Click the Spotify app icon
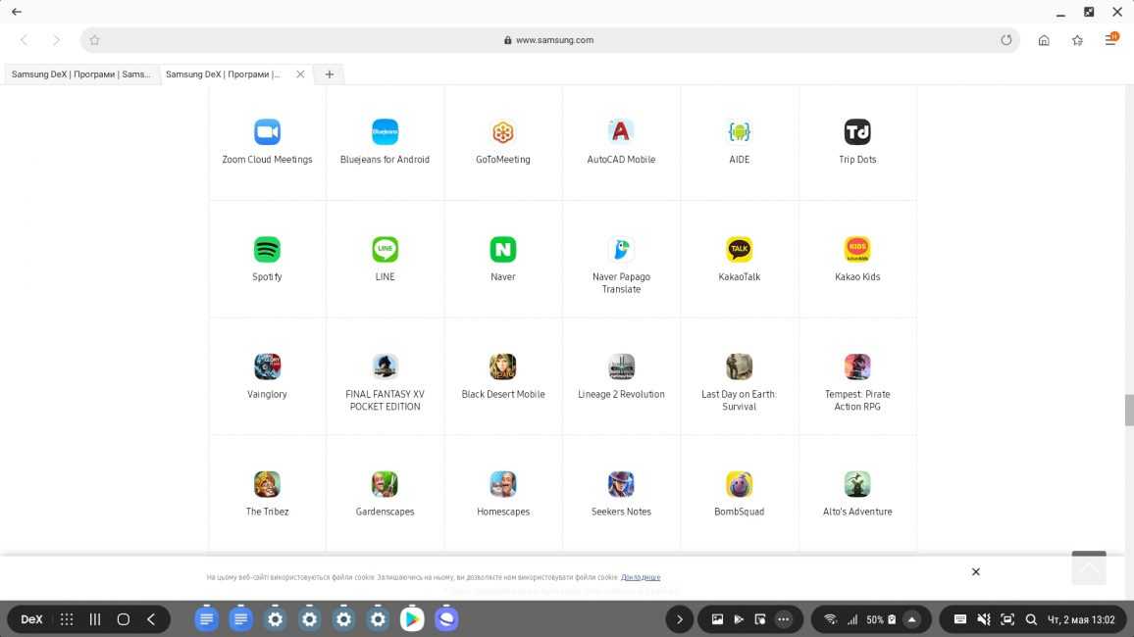This screenshot has height=637, width=1134. pyautogui.click(x=267, y=250)
